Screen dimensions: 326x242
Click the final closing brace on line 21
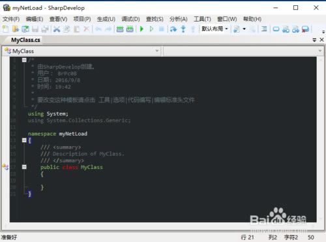click(30, 194)
